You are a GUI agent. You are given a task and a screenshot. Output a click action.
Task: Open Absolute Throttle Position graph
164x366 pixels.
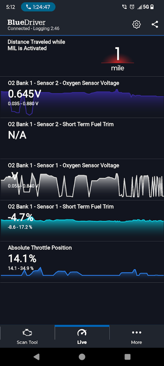(82, 262)
